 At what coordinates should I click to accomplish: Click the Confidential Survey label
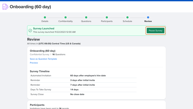[x=40, y=54]
